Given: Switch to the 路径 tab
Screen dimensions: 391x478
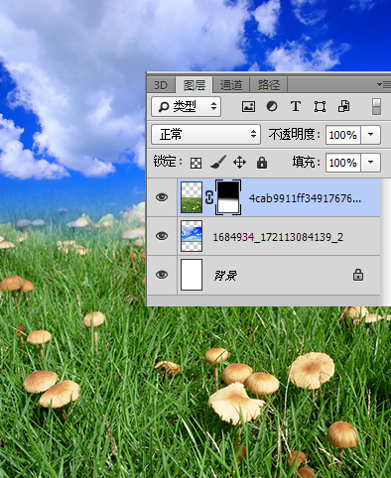Looking at the screenshot, I should pos(269,85).
